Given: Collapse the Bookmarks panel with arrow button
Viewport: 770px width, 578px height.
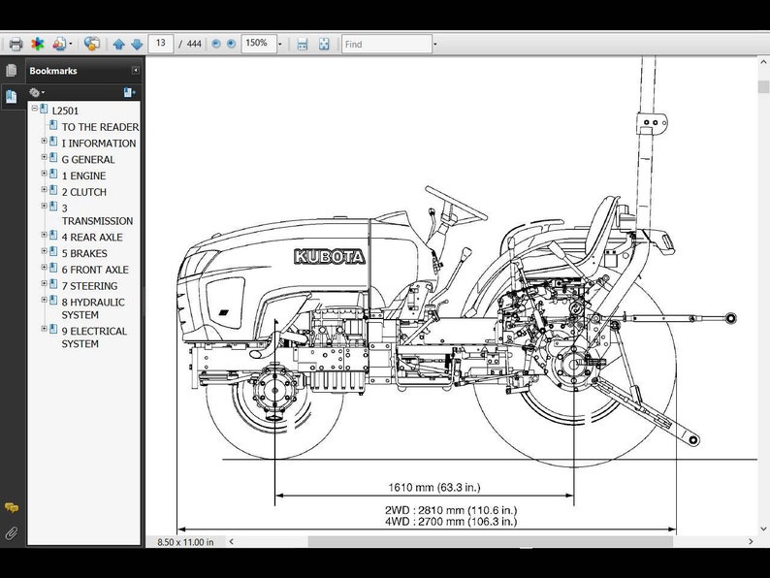Looking at the screenshot, I should [x=135, y=71].
